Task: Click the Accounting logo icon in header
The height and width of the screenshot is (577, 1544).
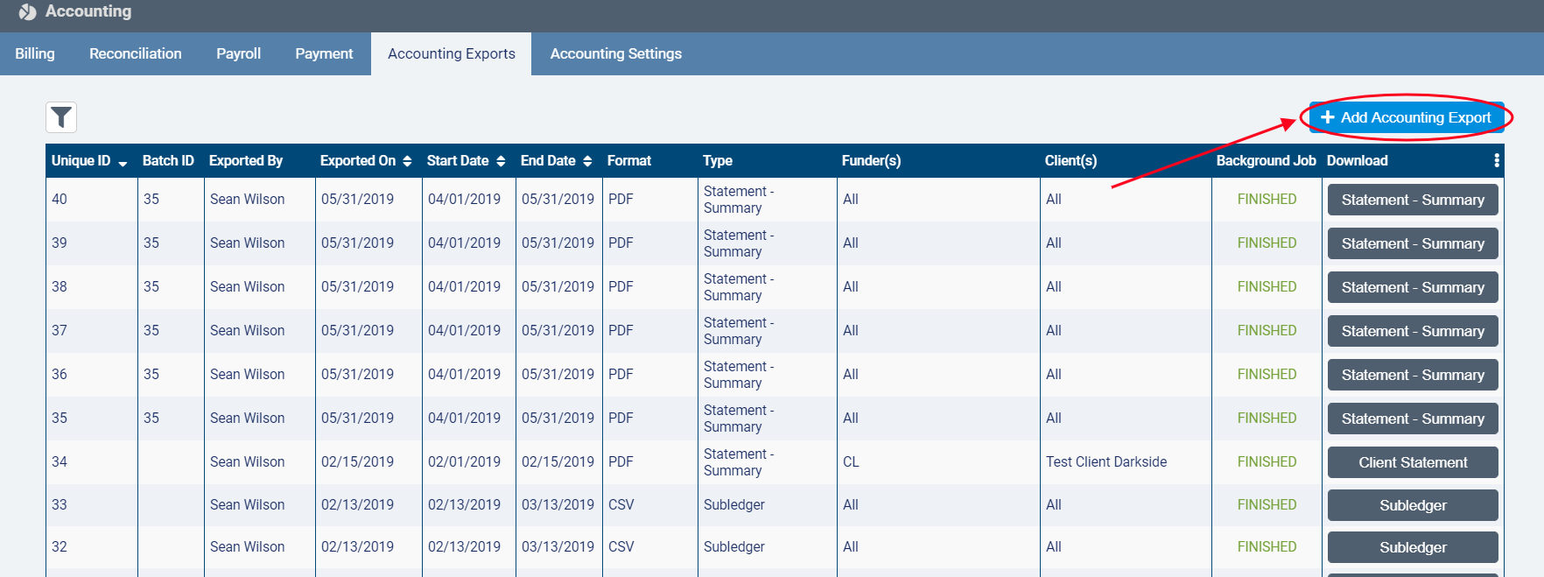Action: pos(27,12)
